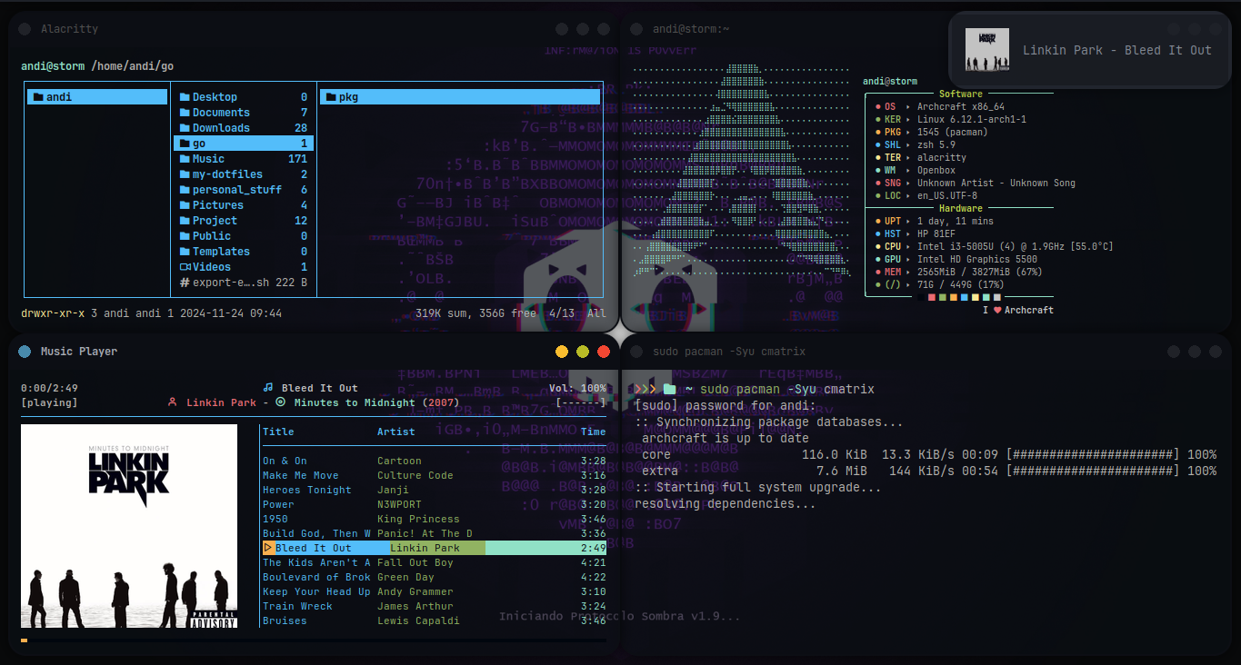Click the music note icon beside Bleed It Out

click(x=268, y=388)
